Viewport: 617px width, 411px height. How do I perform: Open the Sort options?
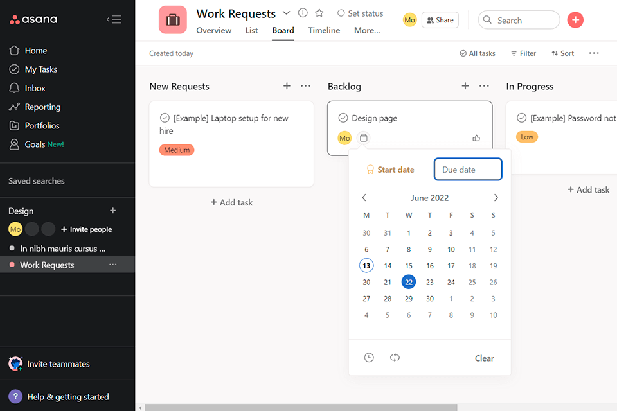click(x=563, y=53)
